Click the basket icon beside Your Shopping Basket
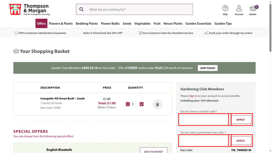 [16, 51]
